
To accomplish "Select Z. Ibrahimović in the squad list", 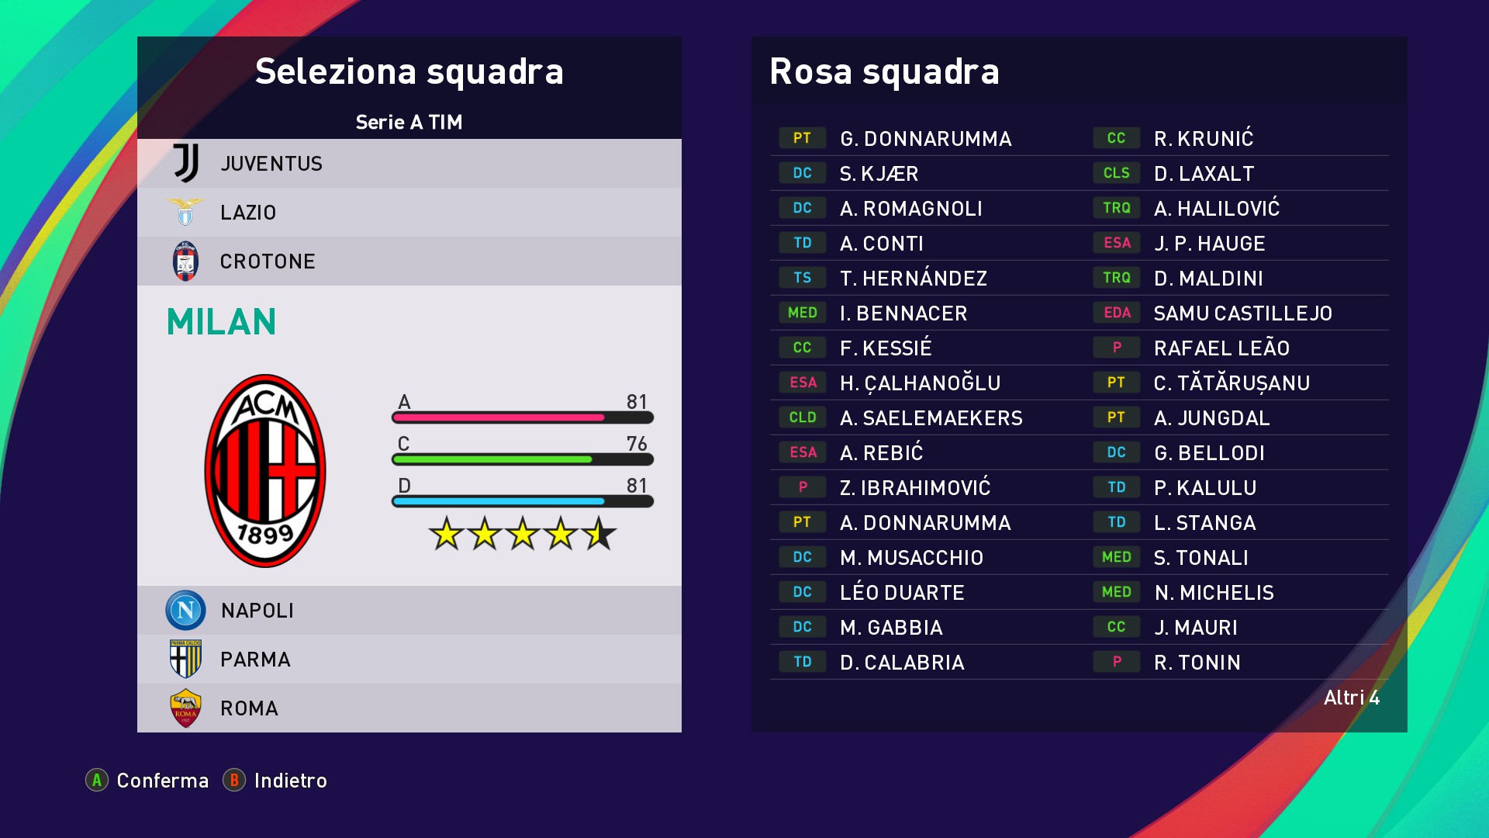I will click(x=915, y=488).
